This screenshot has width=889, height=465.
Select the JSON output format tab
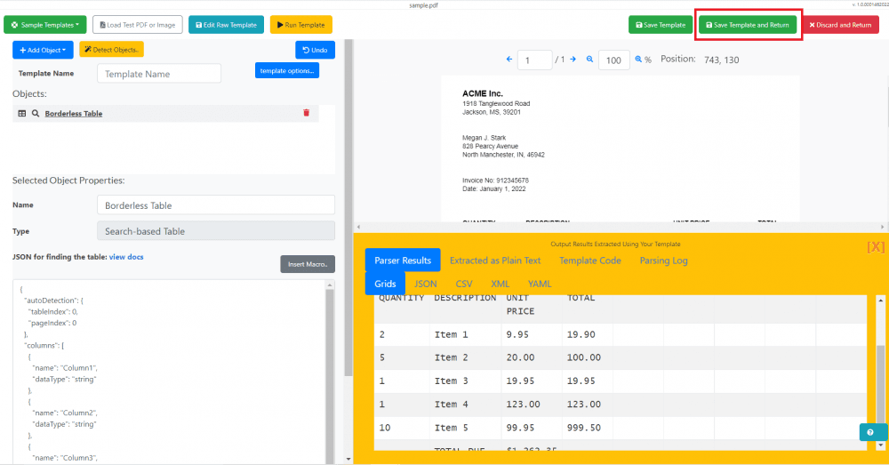[x=426, y=284]
